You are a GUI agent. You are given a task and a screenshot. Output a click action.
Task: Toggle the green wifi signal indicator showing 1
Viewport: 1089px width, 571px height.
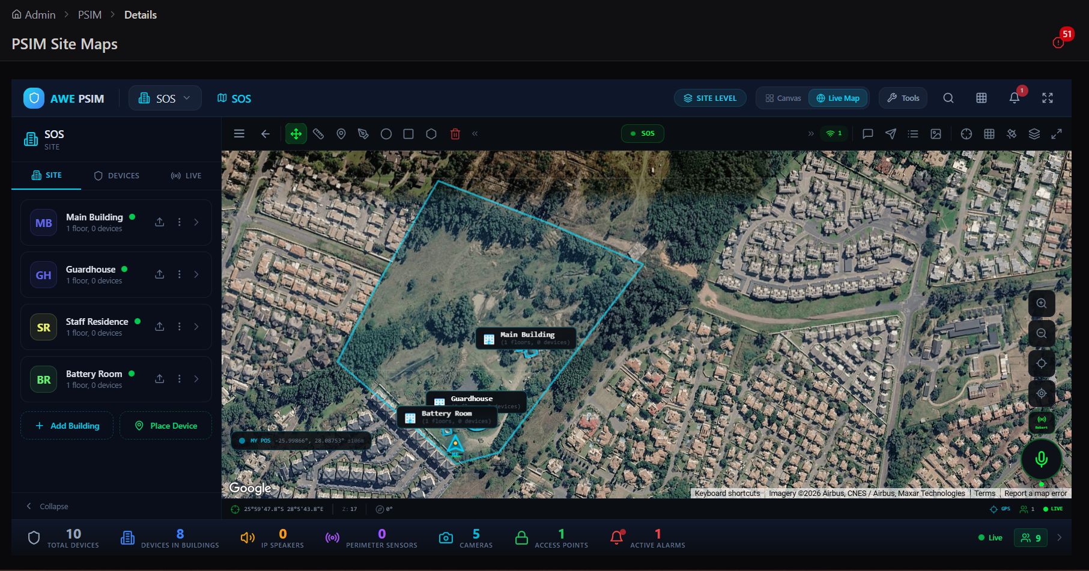tap(834, 133)
